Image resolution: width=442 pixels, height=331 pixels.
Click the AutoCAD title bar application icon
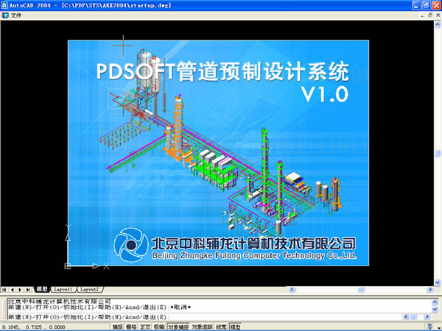click(4, 5)
